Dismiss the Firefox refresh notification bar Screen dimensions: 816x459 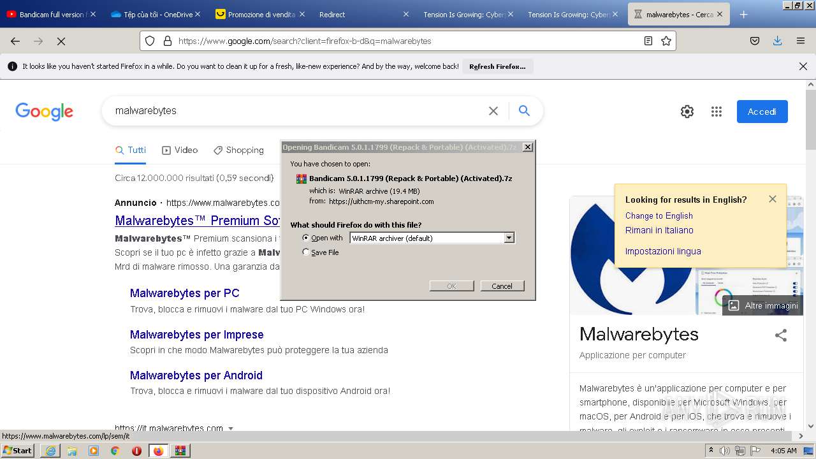803,66
